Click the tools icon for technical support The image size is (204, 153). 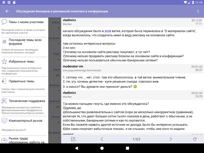click(x=4, y=101)
